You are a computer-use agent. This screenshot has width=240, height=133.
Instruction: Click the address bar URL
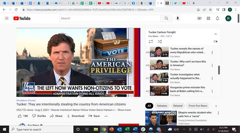pyautogui.click(x=90, y=10)
